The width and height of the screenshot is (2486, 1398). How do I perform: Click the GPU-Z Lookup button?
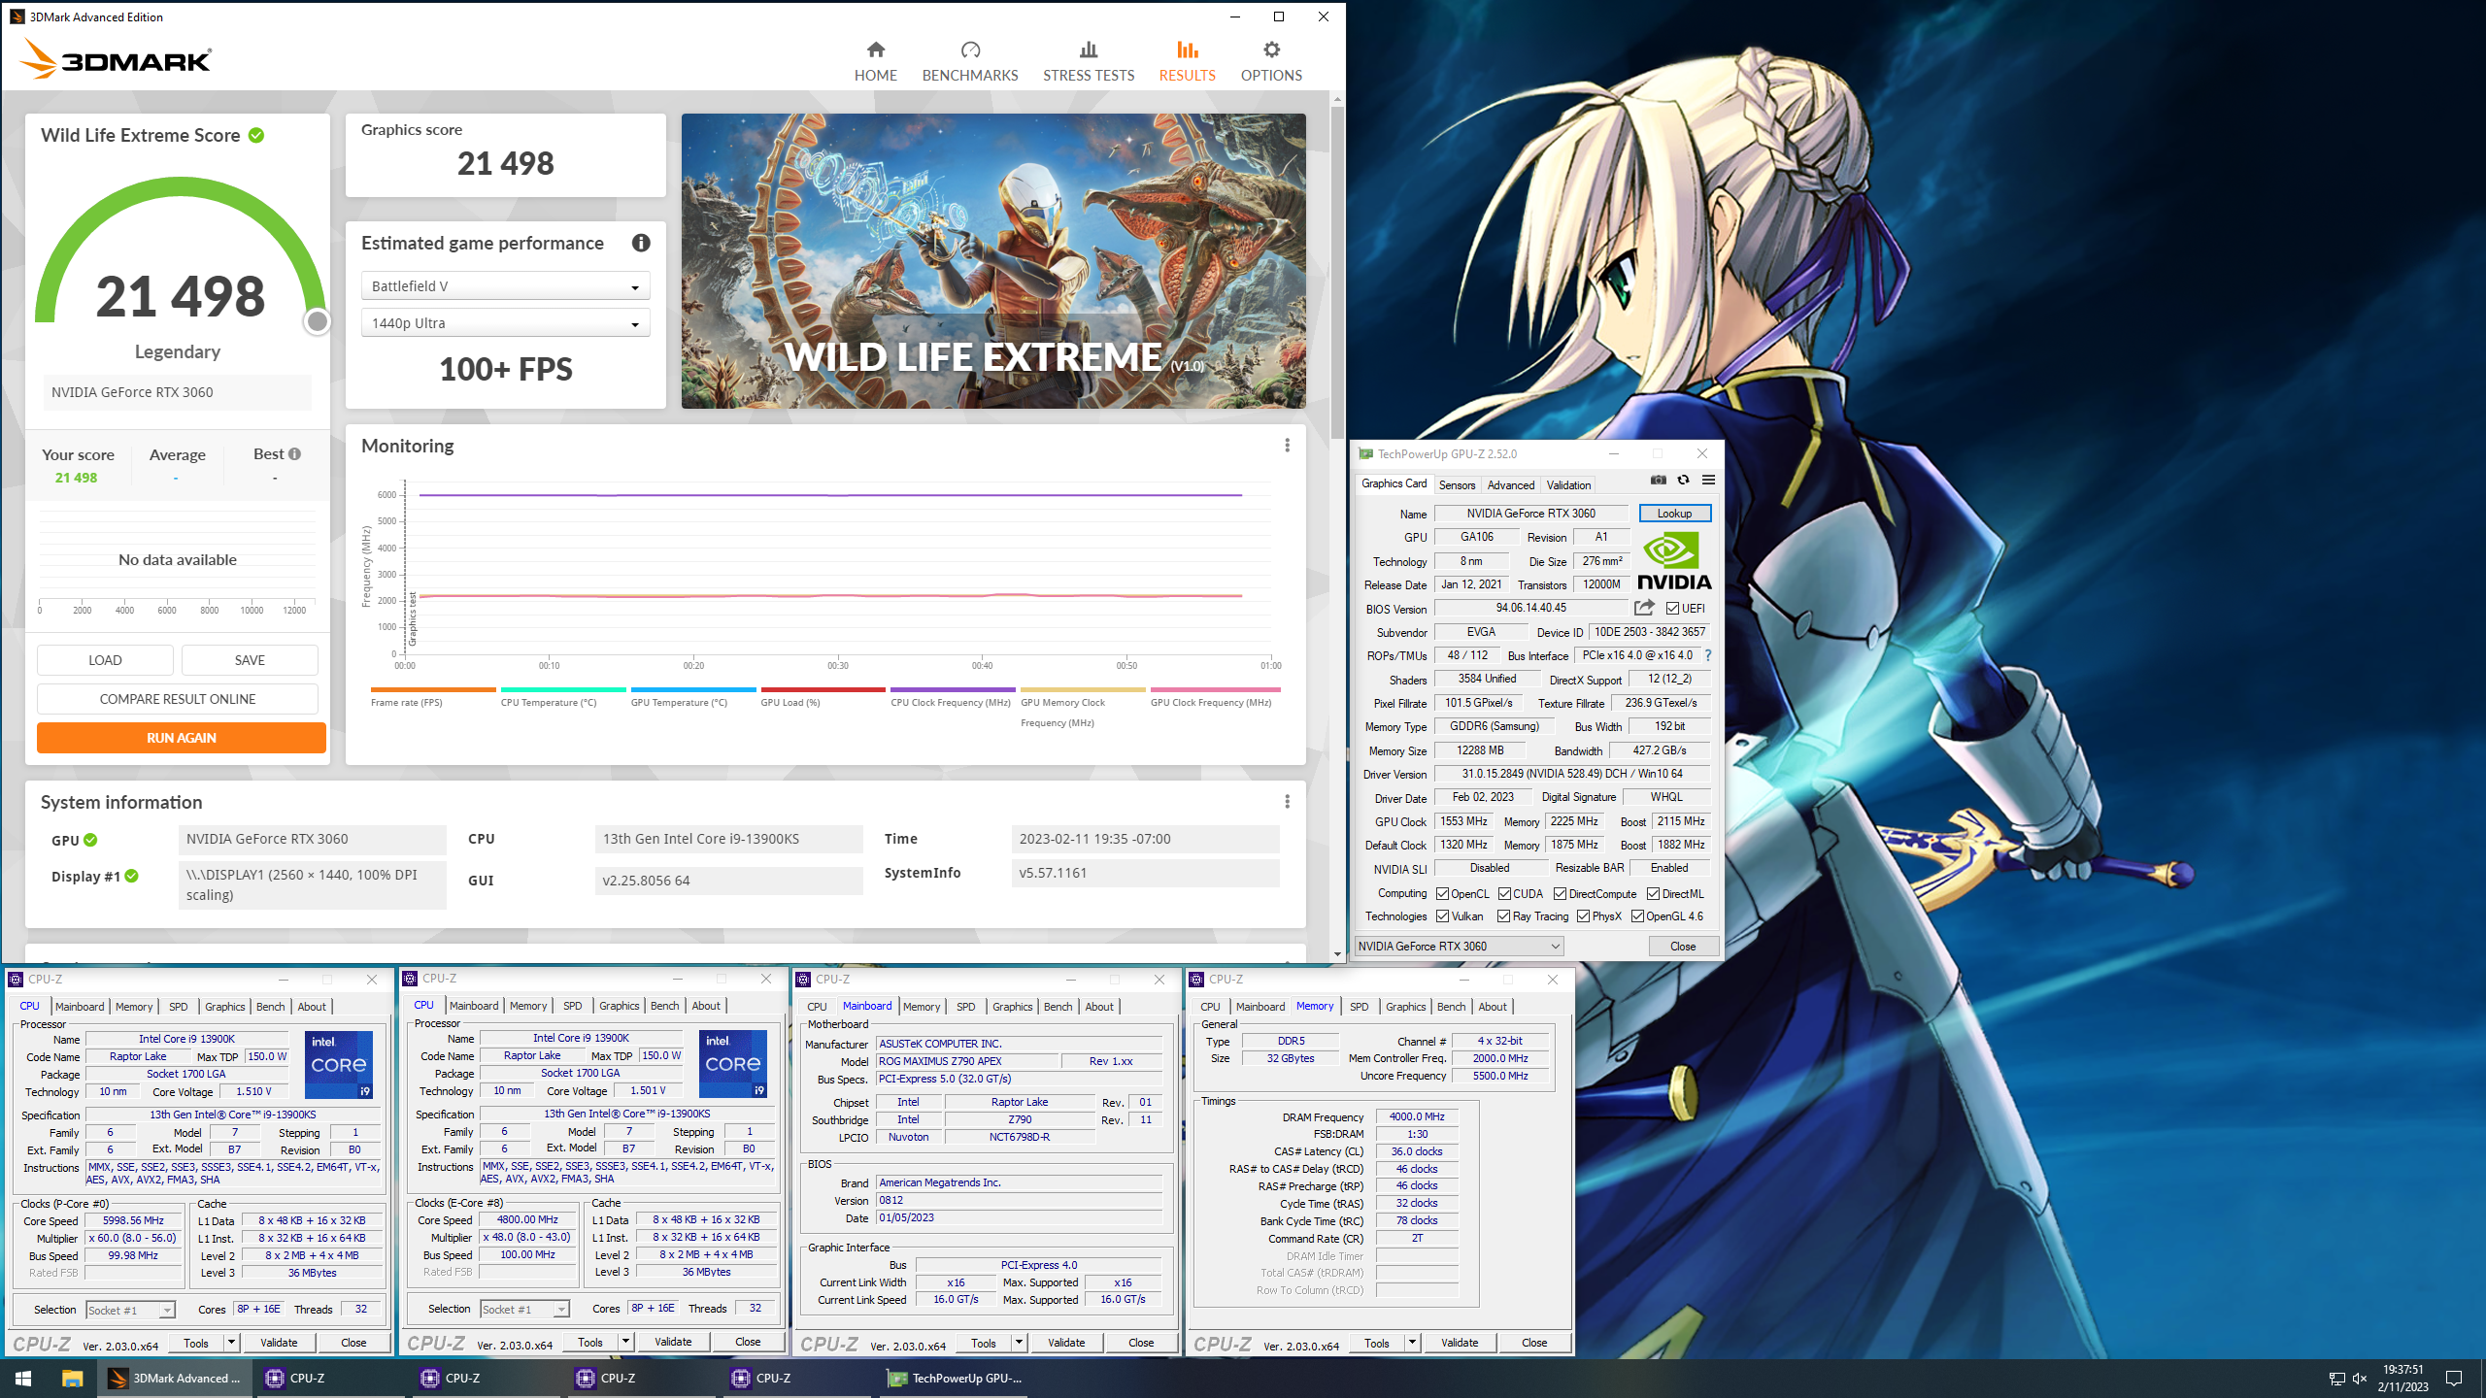coord(1674,514)
